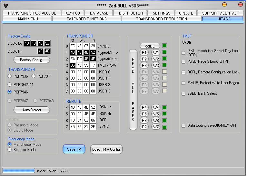Toggle BSEL Bank Select checkbox
The width and height of the screenshot is (258, 194).
click(183, 93)
